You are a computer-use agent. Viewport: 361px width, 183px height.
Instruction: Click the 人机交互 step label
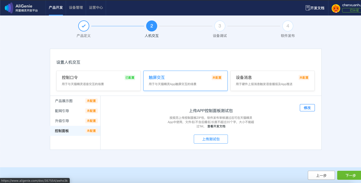(x=152, y=36)
